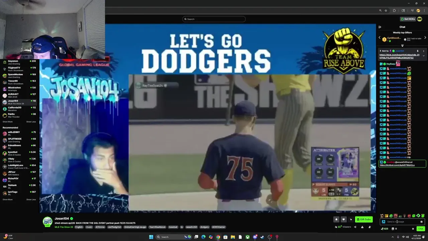Open California00 channel in sidebar

pyautogui.click(x=19, y=109)
